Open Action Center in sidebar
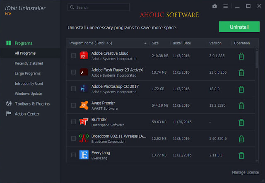Screen dimensions: 265x183 coord(27,114)
